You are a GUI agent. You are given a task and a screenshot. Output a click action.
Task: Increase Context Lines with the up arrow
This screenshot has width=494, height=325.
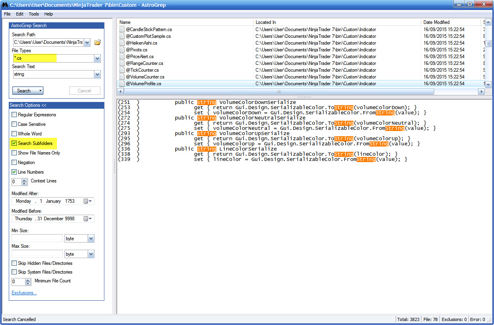click(x=24, y=180)
